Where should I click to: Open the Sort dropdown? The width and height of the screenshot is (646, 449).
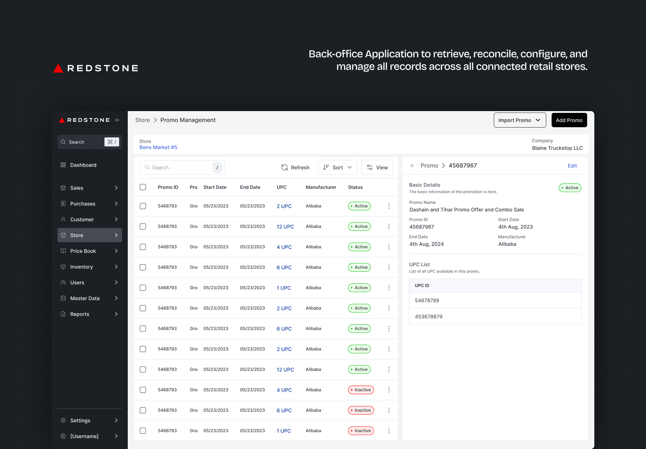point(338,167)
